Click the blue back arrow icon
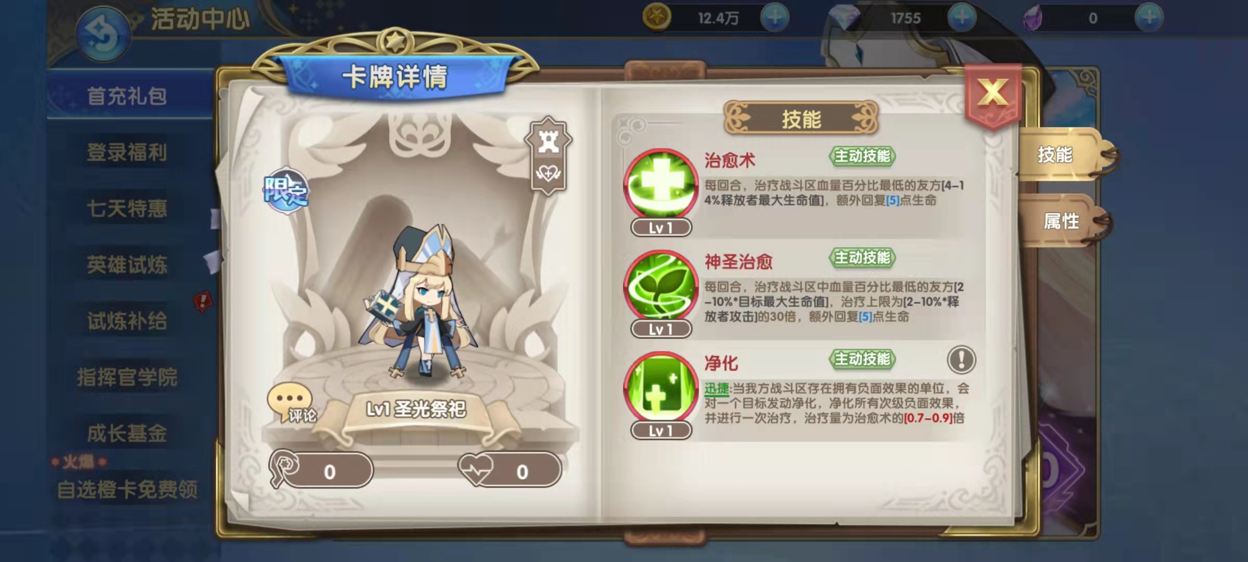 click(x=102, y=34)
